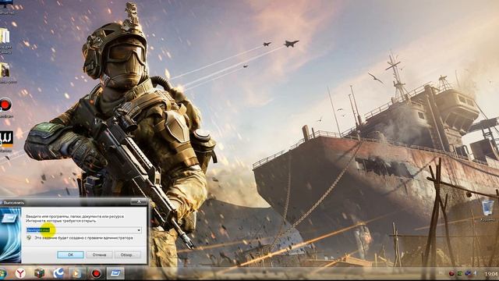
Task: Open the dark folder desktop icon
Action: pos(5,70)
